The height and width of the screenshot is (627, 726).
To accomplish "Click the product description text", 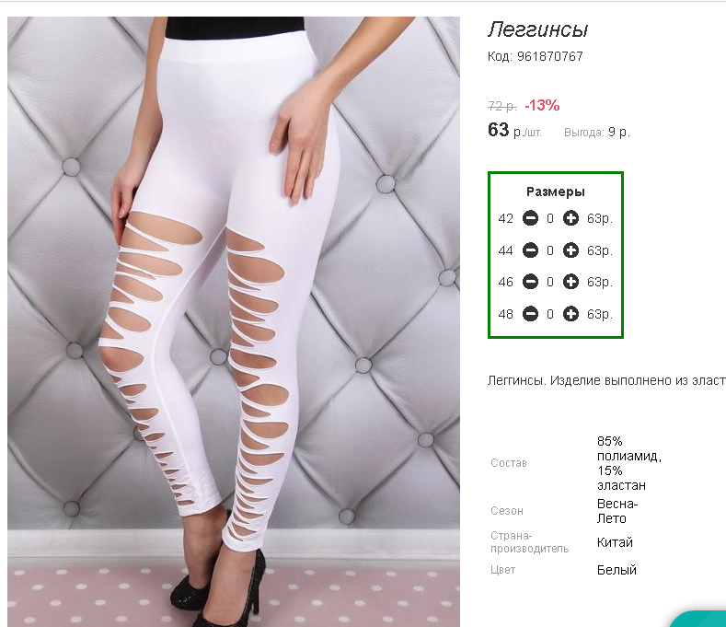I will point(606,380).
